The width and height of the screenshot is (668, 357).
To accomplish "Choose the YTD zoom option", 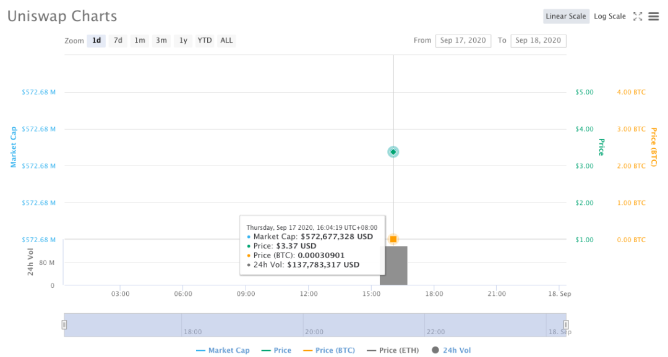I will point(205,40).
